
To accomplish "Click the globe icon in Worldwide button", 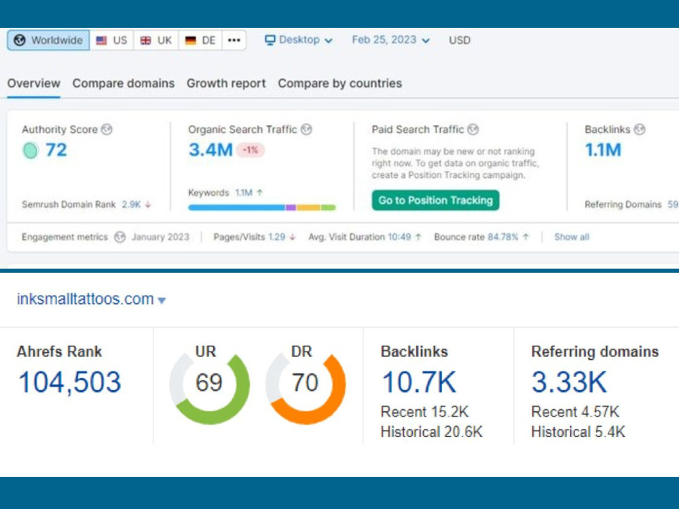I will pyautogui.click(x=20, y=40).
